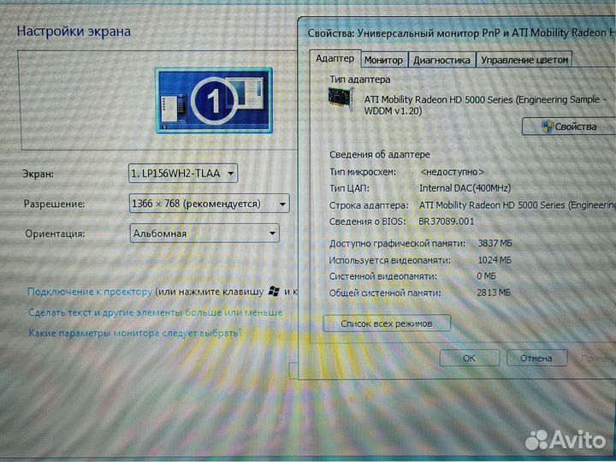The image size is (616, 462).
Task: Click the Тип ЦАП value Internal DAC(400MHz)
Action: (x=465, y=188)
